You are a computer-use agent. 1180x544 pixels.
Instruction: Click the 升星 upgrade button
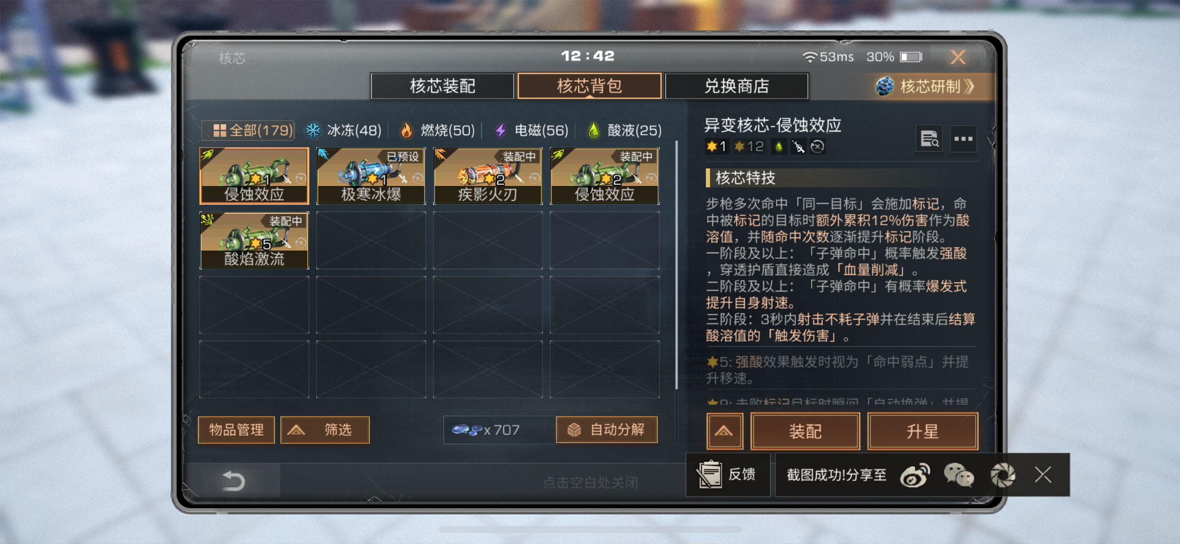click(922, 431)
